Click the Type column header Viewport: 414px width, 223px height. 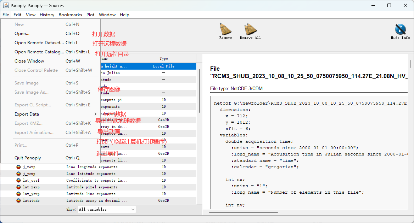[x=164, y=58]
